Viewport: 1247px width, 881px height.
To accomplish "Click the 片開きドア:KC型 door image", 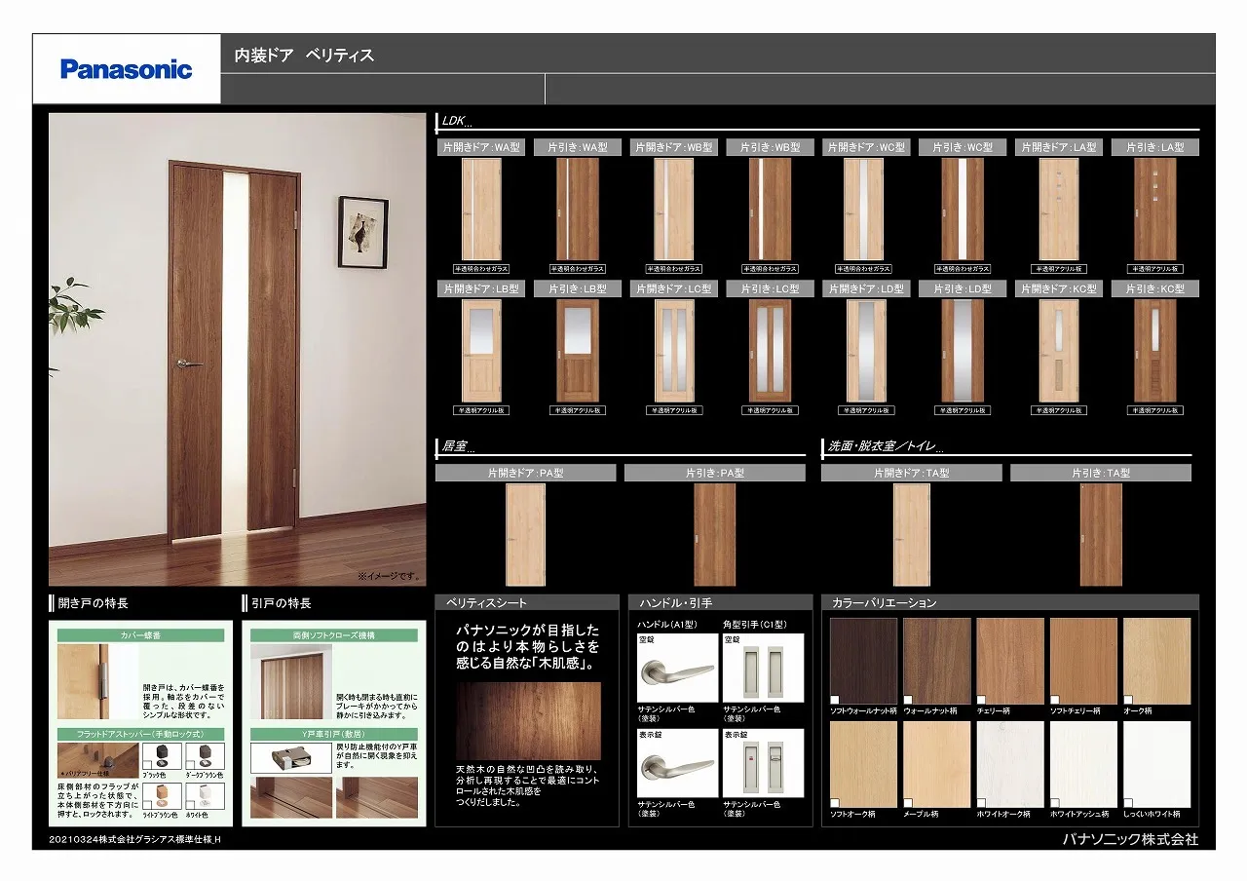I will (x=1058, y=351).
